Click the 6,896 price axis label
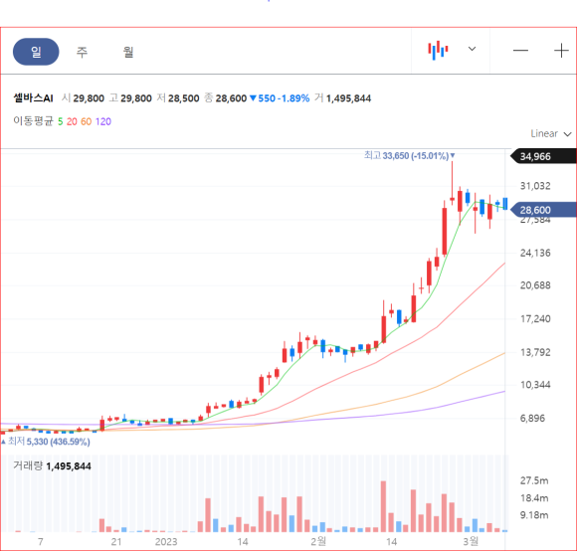 point(532,418)
